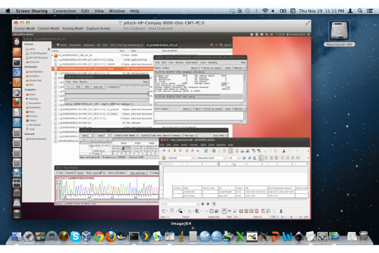Click the zoom slider in Writer status bar
This screenshot has height=253, width=379.
click(291, 217)
